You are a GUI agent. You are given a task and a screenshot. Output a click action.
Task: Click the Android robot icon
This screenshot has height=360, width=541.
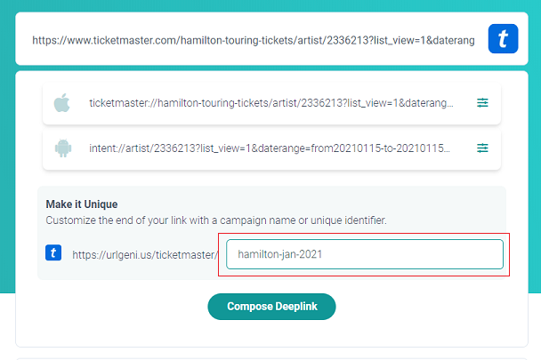pos(63,148)
